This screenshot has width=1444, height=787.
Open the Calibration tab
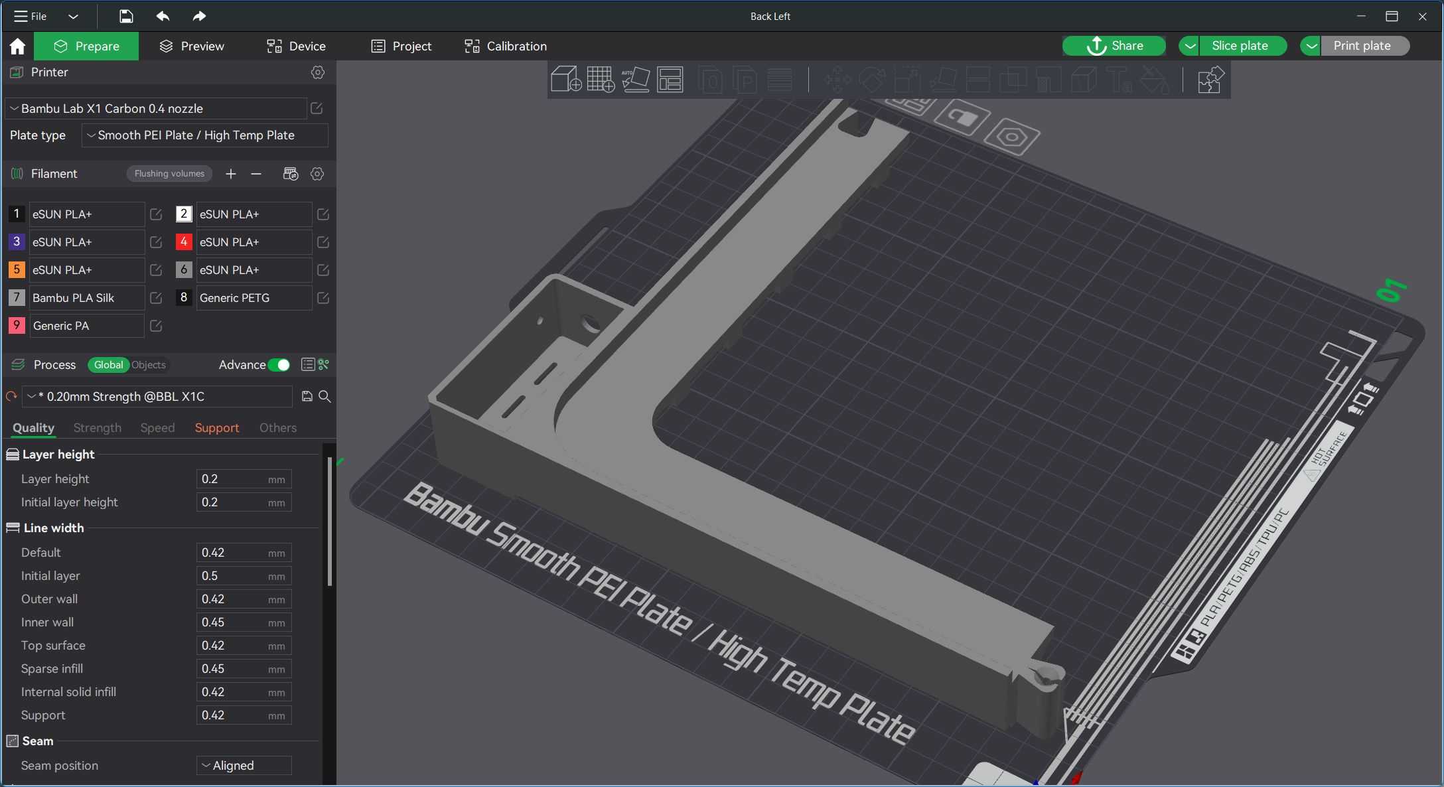click(x=506, y=46)
